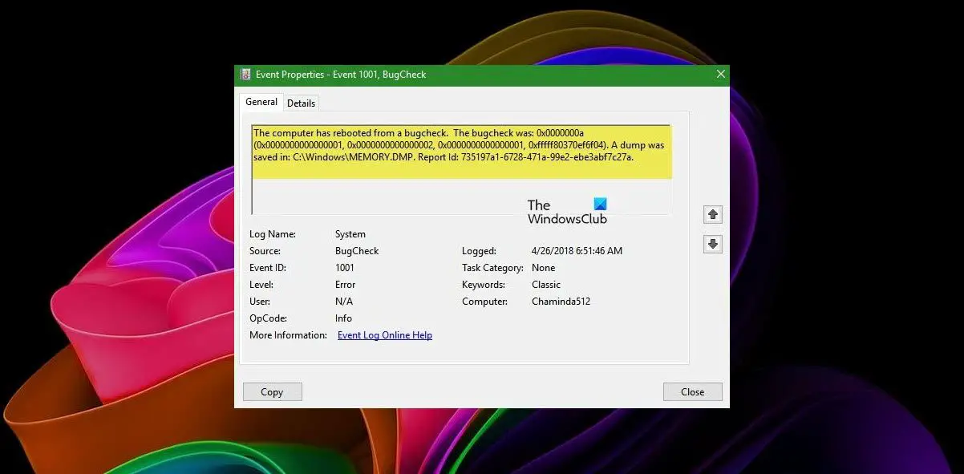964x474 pixels.
Task: Click the 'More Information:' label
Action: coord(288,335)
